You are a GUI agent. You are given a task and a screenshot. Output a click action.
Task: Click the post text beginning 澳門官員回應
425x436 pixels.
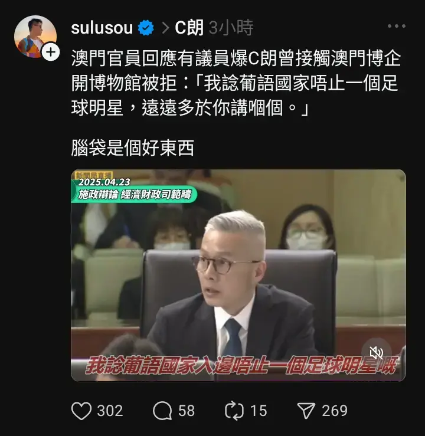[x=236, y=83]
